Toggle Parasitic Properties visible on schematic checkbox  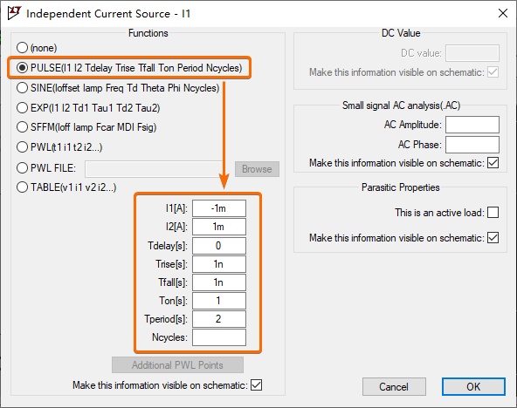pos(493,237)
